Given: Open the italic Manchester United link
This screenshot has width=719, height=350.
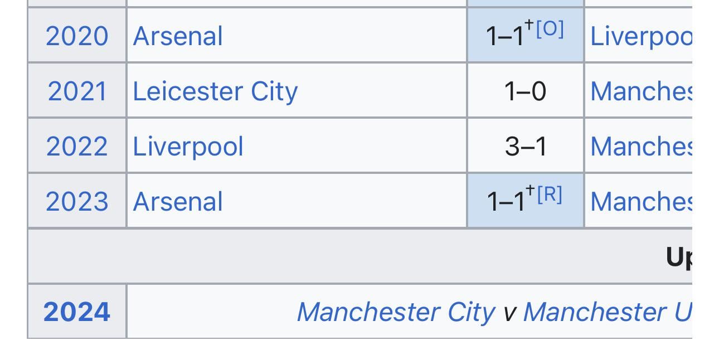Looking at the screenshot, I should (608, 312).
